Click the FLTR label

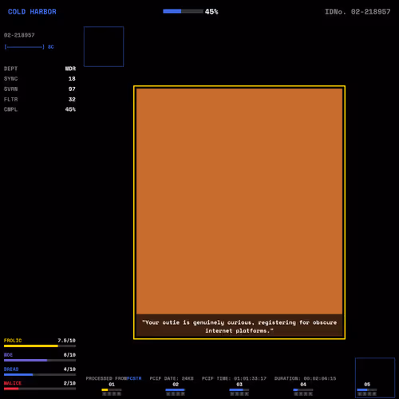point(10,99)
